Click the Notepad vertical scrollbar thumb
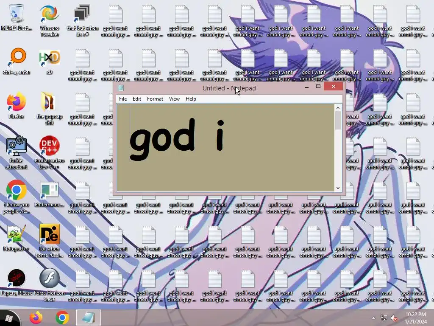 coord(338,121)
